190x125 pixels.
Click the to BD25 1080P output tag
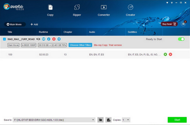coord(28,45)
